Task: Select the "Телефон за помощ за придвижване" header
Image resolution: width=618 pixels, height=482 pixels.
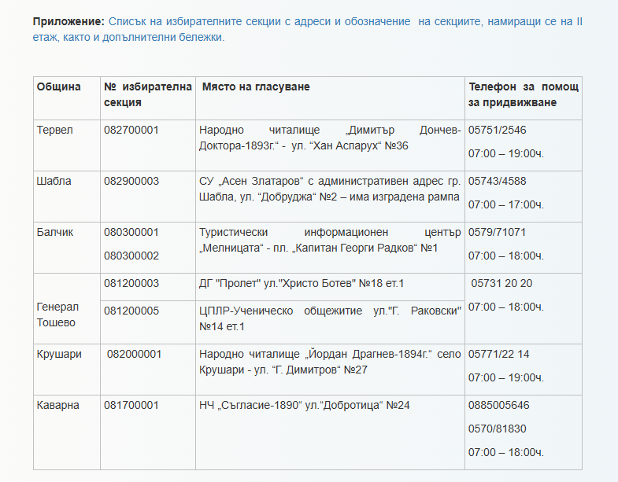Action: tap(523, 94)
